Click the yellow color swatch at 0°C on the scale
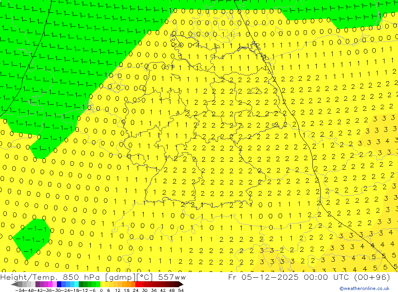 (102, 284)
